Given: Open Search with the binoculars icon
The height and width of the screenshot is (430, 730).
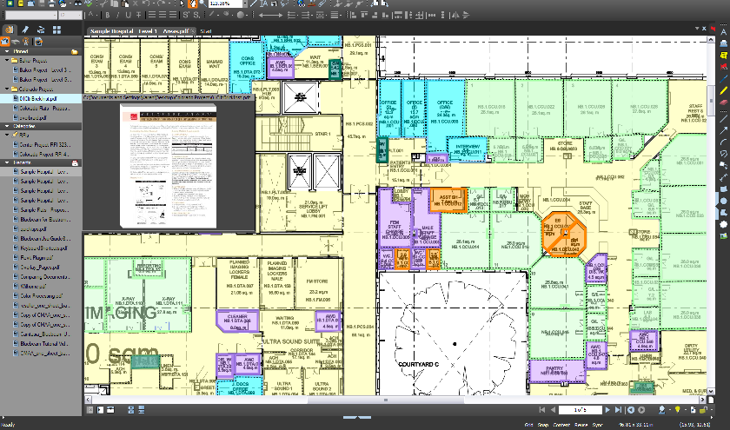Looking at the screenshot, I should (x=77, y=3).
